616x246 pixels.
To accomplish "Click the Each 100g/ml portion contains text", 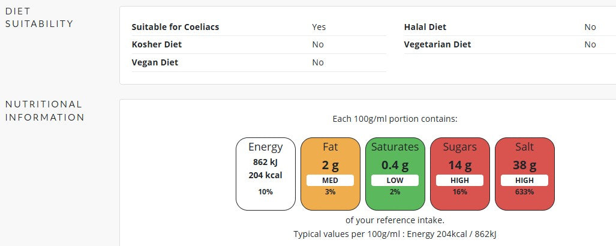I will click(395, 119).
